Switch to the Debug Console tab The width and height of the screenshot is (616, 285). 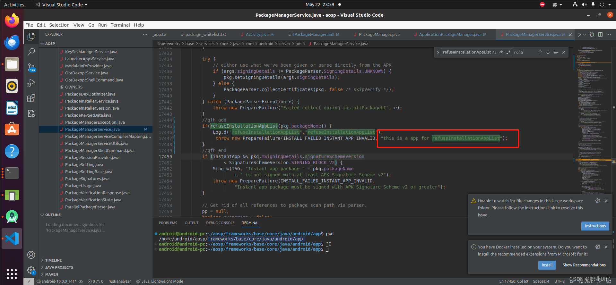tap(220, 223)
